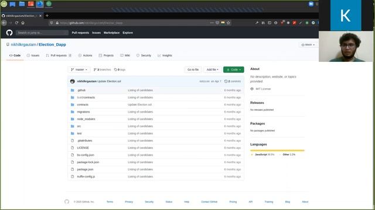This screenshot has height=210, width=375.
Task: Click the folder icon beside node_modules
Action: click(x=73, y=119)
